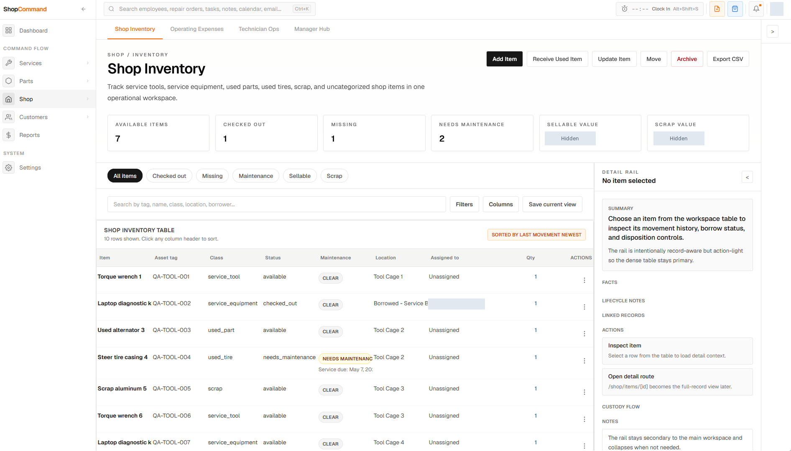Reveal hidden Scrap Value
The width and height of the screenshot is (791, 451).
point(679,139)
